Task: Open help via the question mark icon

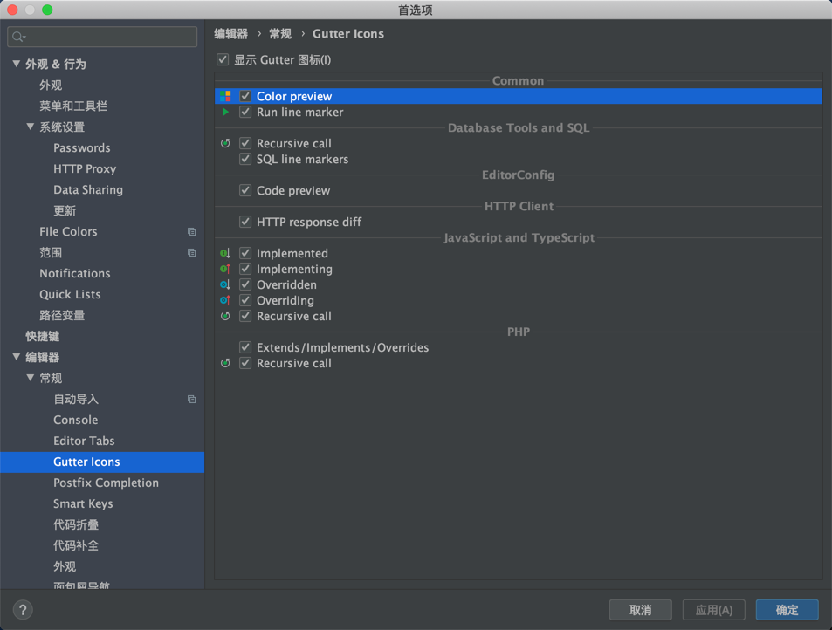Action: coord(22,609)
